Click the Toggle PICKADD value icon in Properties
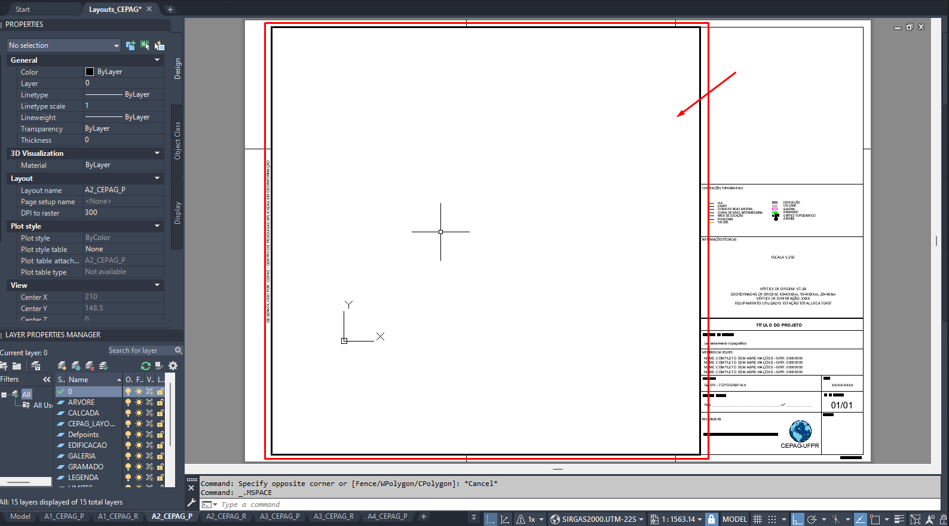This screenshot has width=949, height=526. point(131,45)
